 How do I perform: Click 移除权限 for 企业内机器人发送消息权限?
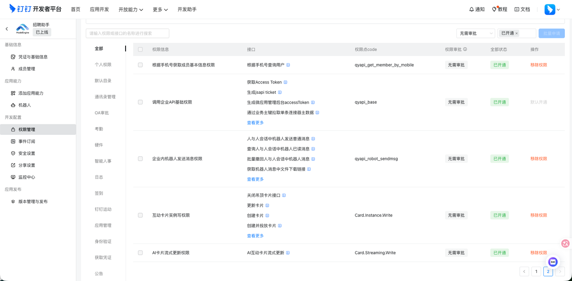538,158
